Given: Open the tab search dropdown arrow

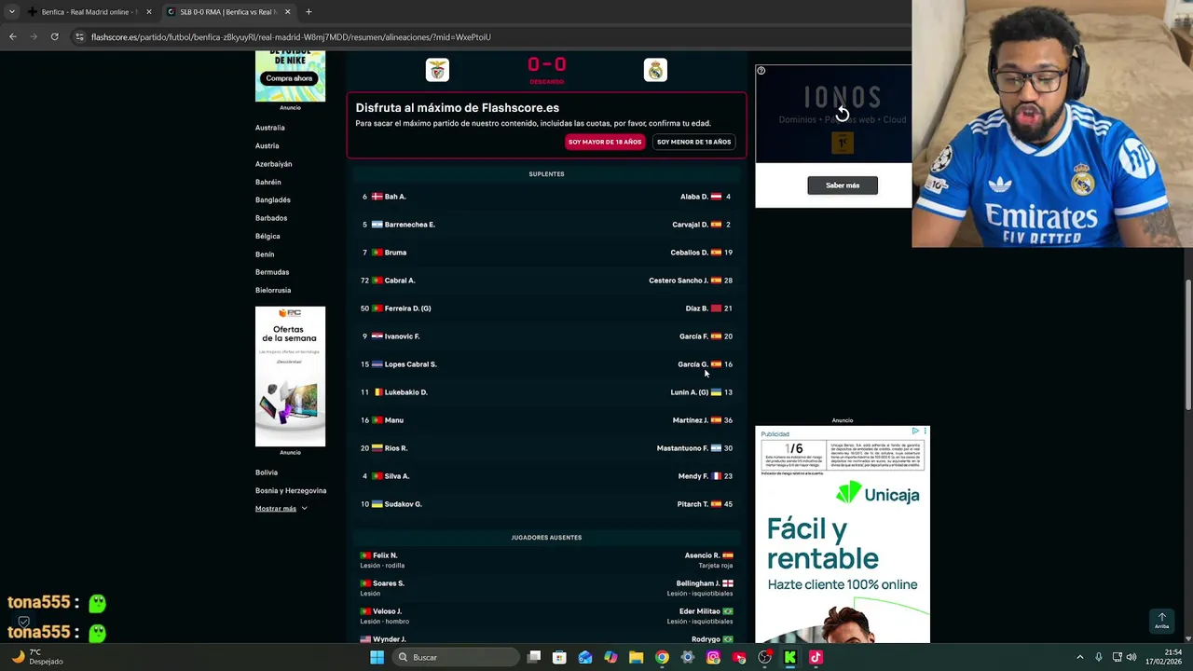Looking at the screenshot, I should pyautogui.click(x=11, y=12).
